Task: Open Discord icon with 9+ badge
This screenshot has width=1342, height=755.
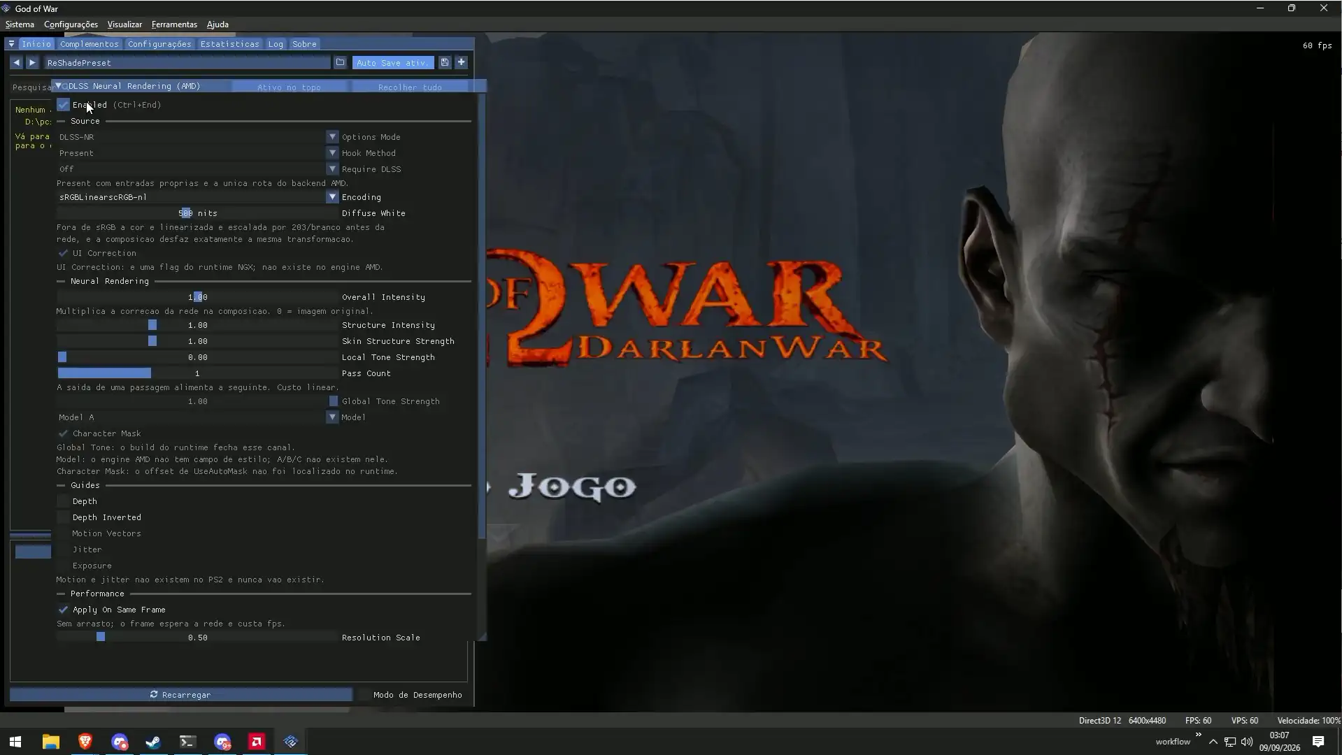Action: coord(222,742)
